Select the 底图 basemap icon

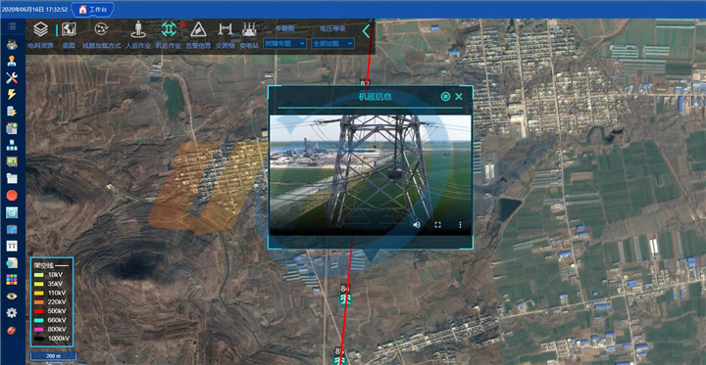pos(69,29)
